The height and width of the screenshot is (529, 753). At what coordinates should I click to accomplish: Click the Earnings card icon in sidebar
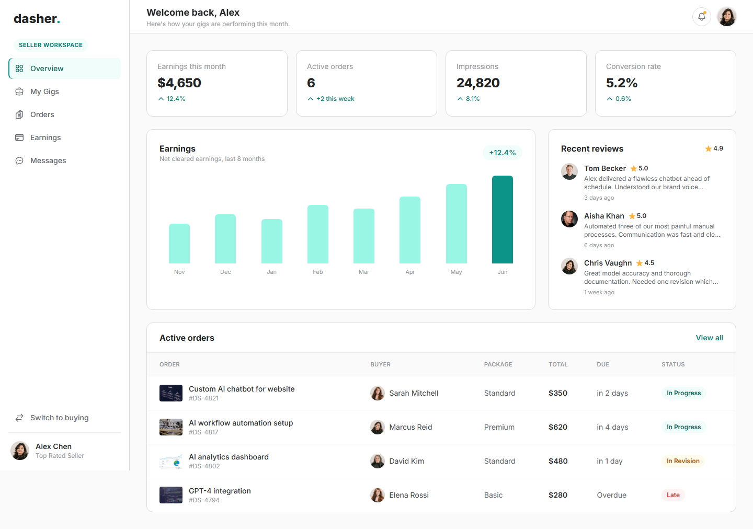click(19, 137)
